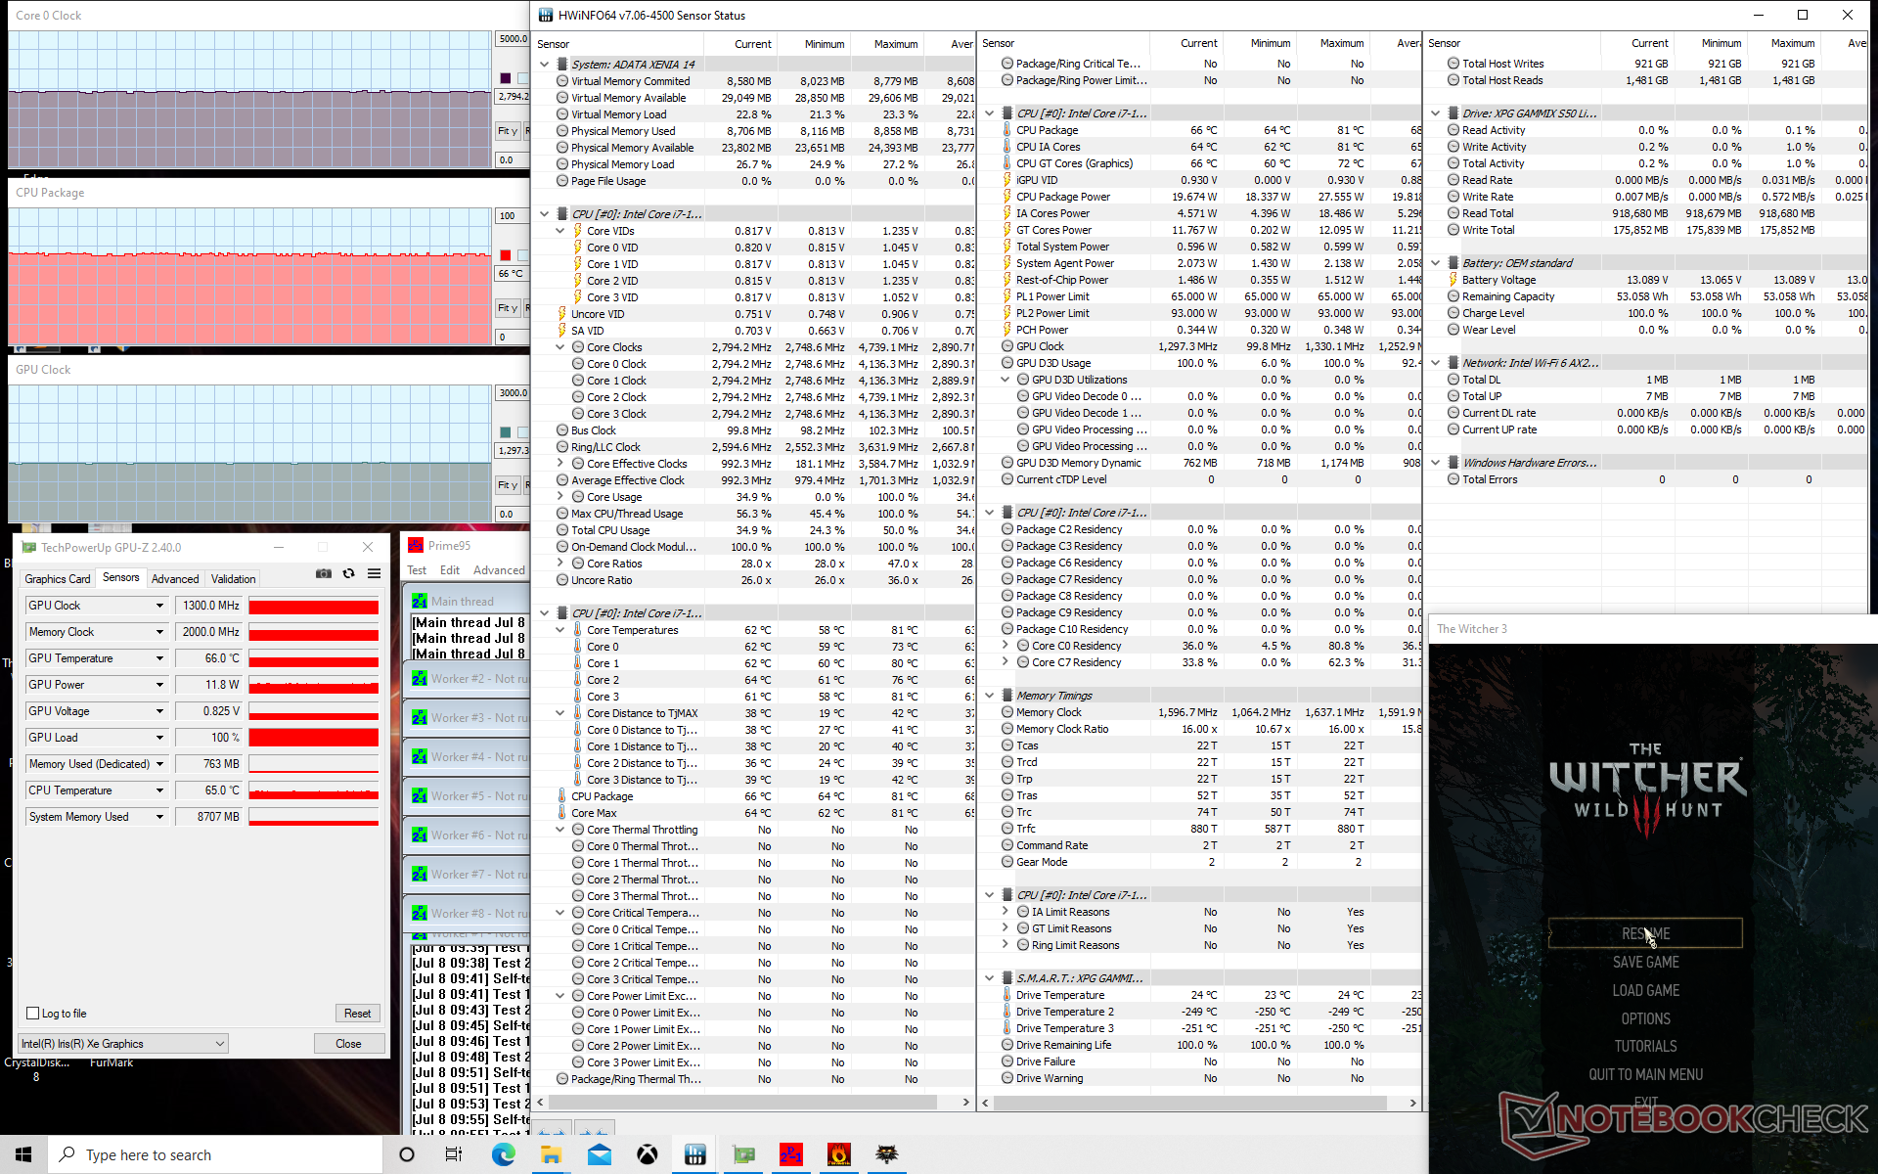Click the GPU-Z Reset button
Screen dimensions: 1878x1174
[x=357, y=1014]
